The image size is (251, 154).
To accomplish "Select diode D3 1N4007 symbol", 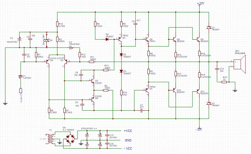I will [x=121, y=71].
